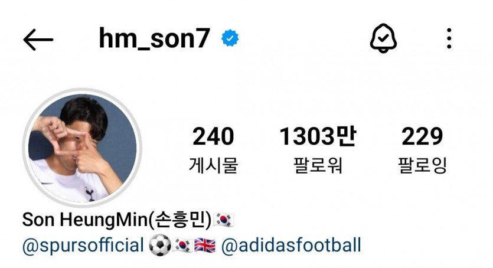Go back using the left arrow
This screenshot has height=268, width=493.
pos(38,40)
